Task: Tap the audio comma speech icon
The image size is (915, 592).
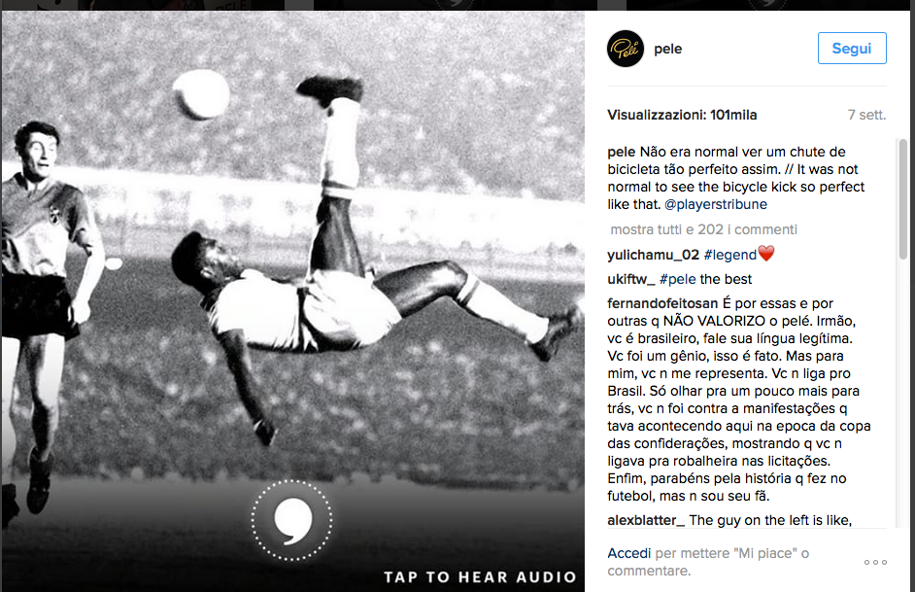Action: pos(291,520)
